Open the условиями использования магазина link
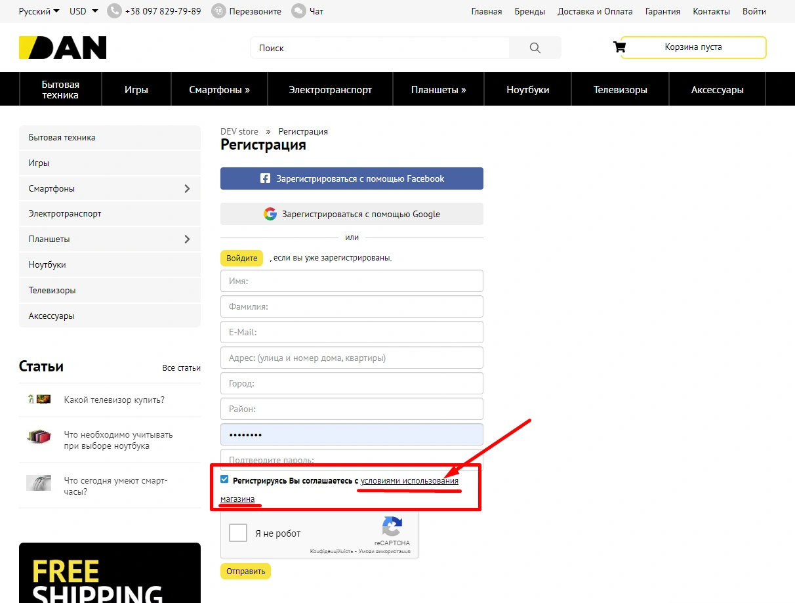This screenshot has height=603, width=795. click(x=409, y=481)
